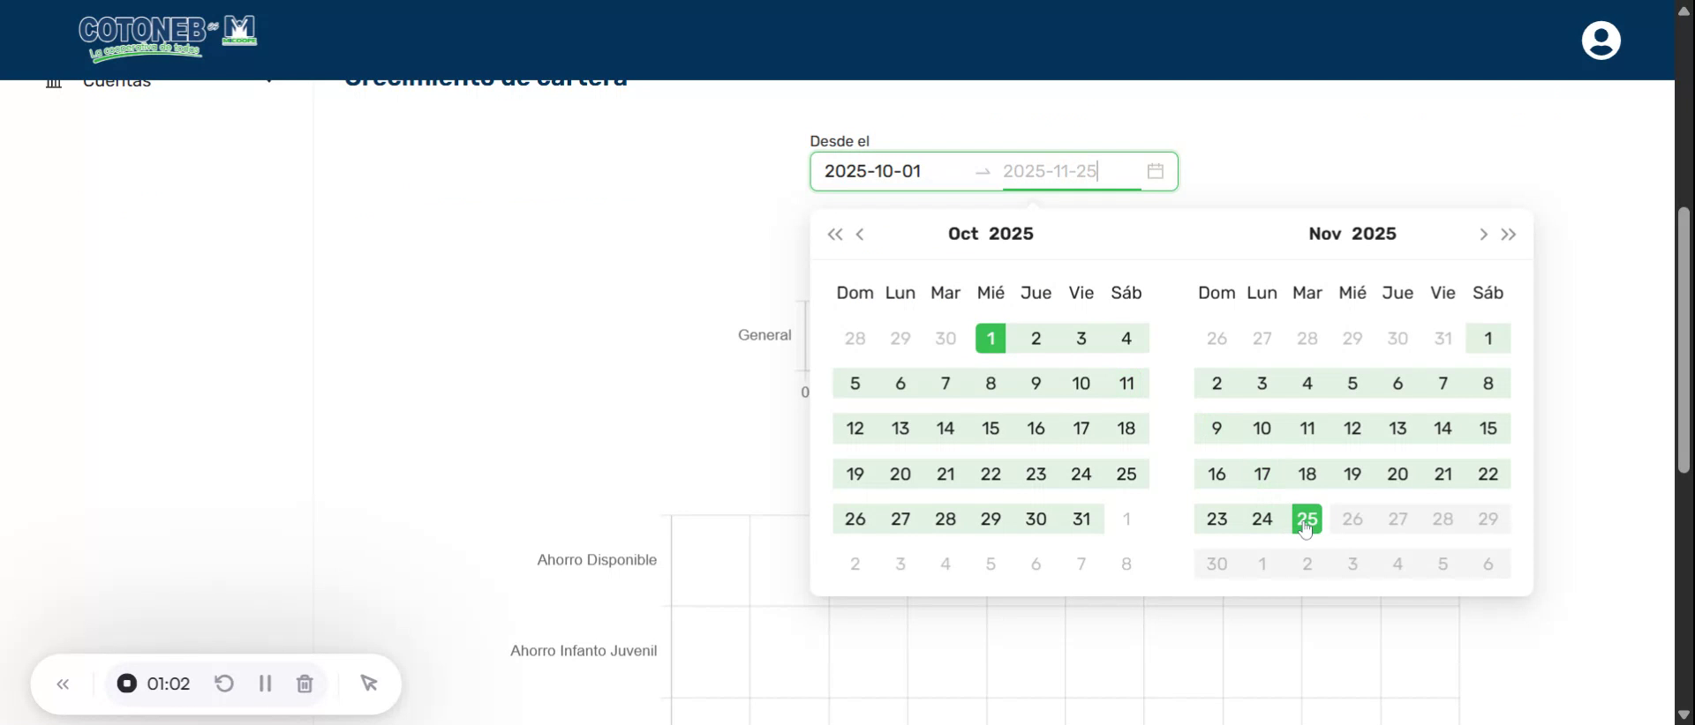The image size is (1695, 725).
Task: Select October 12 in the calendar
Action: coord(855,429)
